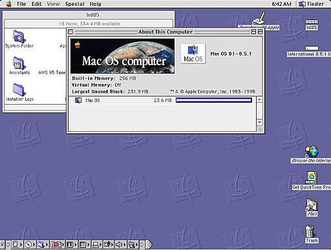Select the Mac OS row icon in memory list
331x250 pixels.
point(78,100)
